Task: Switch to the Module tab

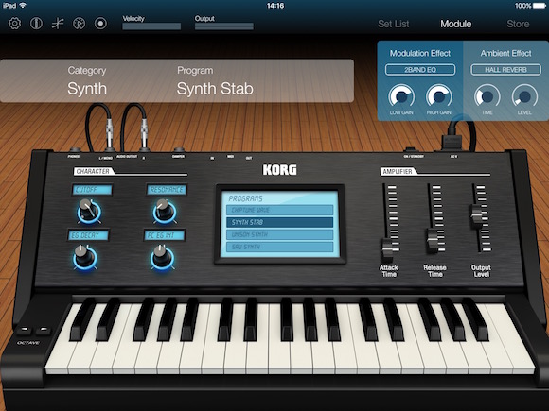Action: (x=456, y=24)
